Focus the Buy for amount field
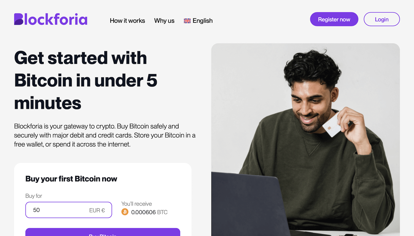Viewport: 414px width, 236px height. (69, 210)
